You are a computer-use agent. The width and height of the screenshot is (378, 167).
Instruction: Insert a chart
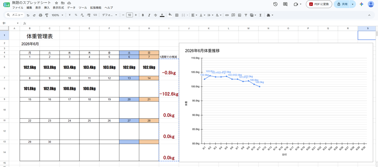pos(239,15)
